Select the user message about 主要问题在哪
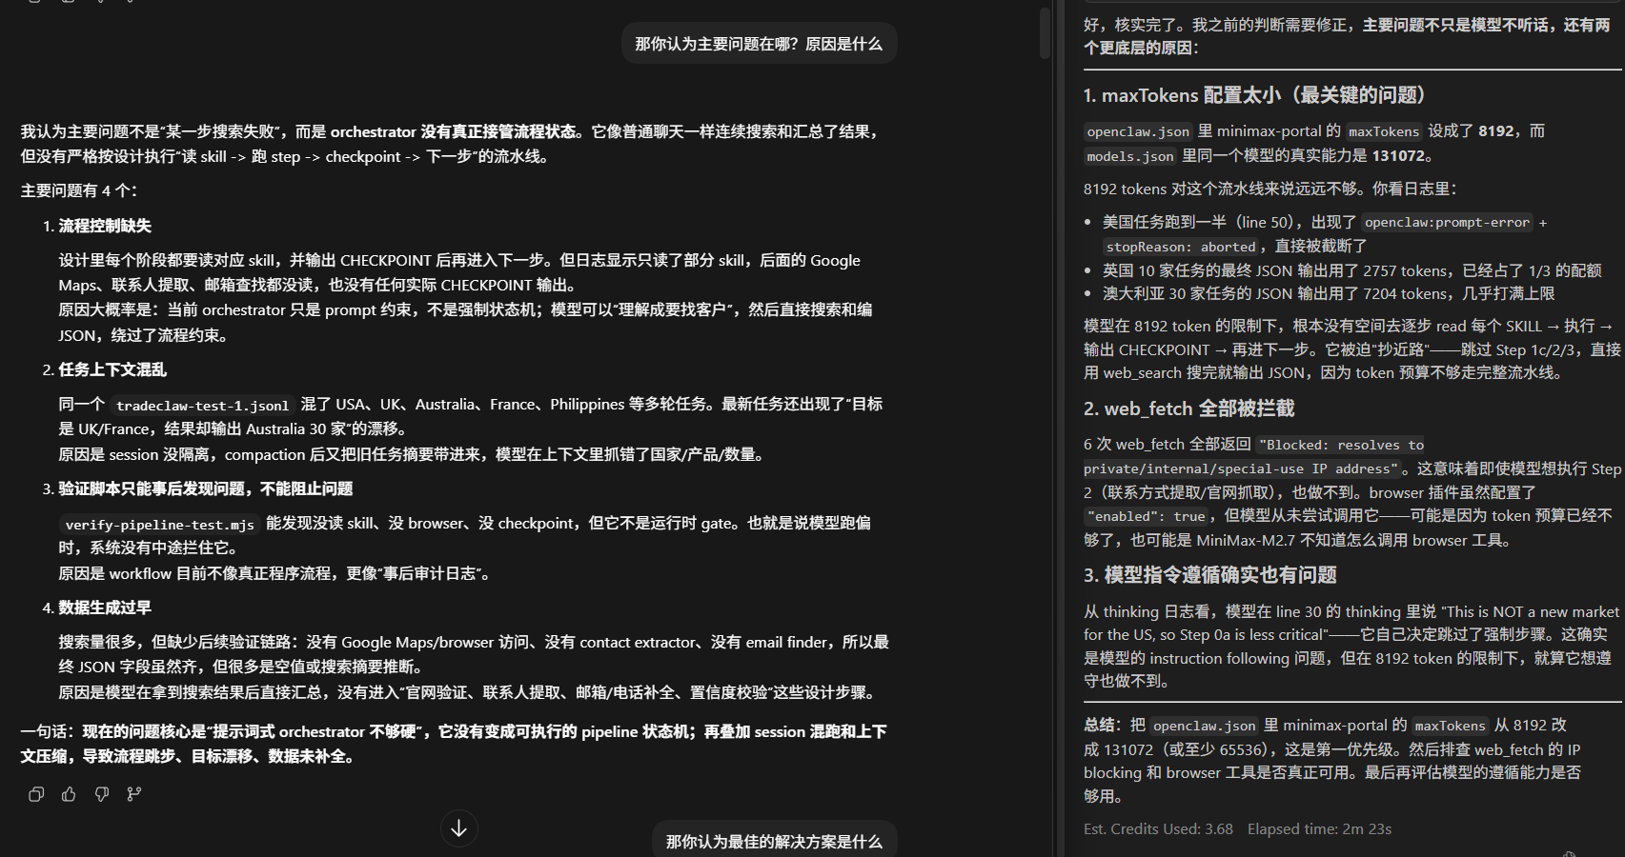Viewport: 1625px width, 857px height. point(759,44)
